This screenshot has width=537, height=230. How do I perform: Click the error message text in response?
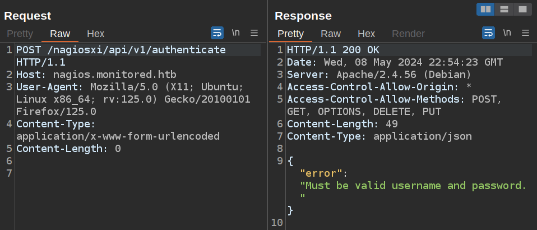pos(413,186)
